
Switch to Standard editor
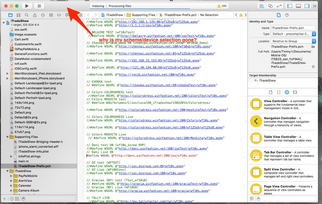[x=262, y=6]
